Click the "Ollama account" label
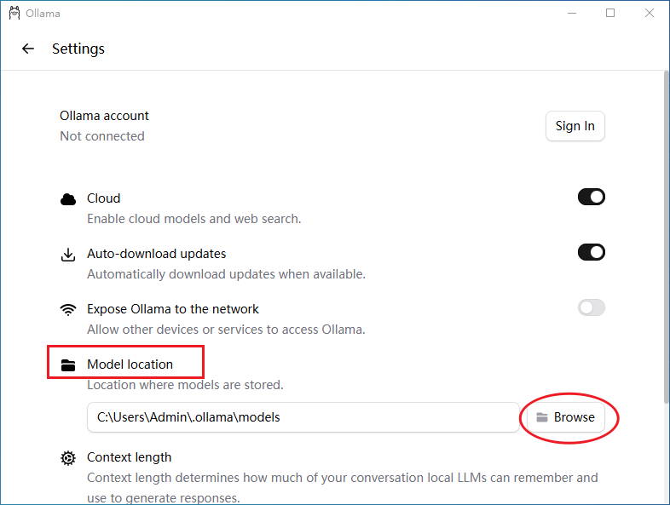The image size is (670, 505). pyautogui.click(x=104, y=116)
